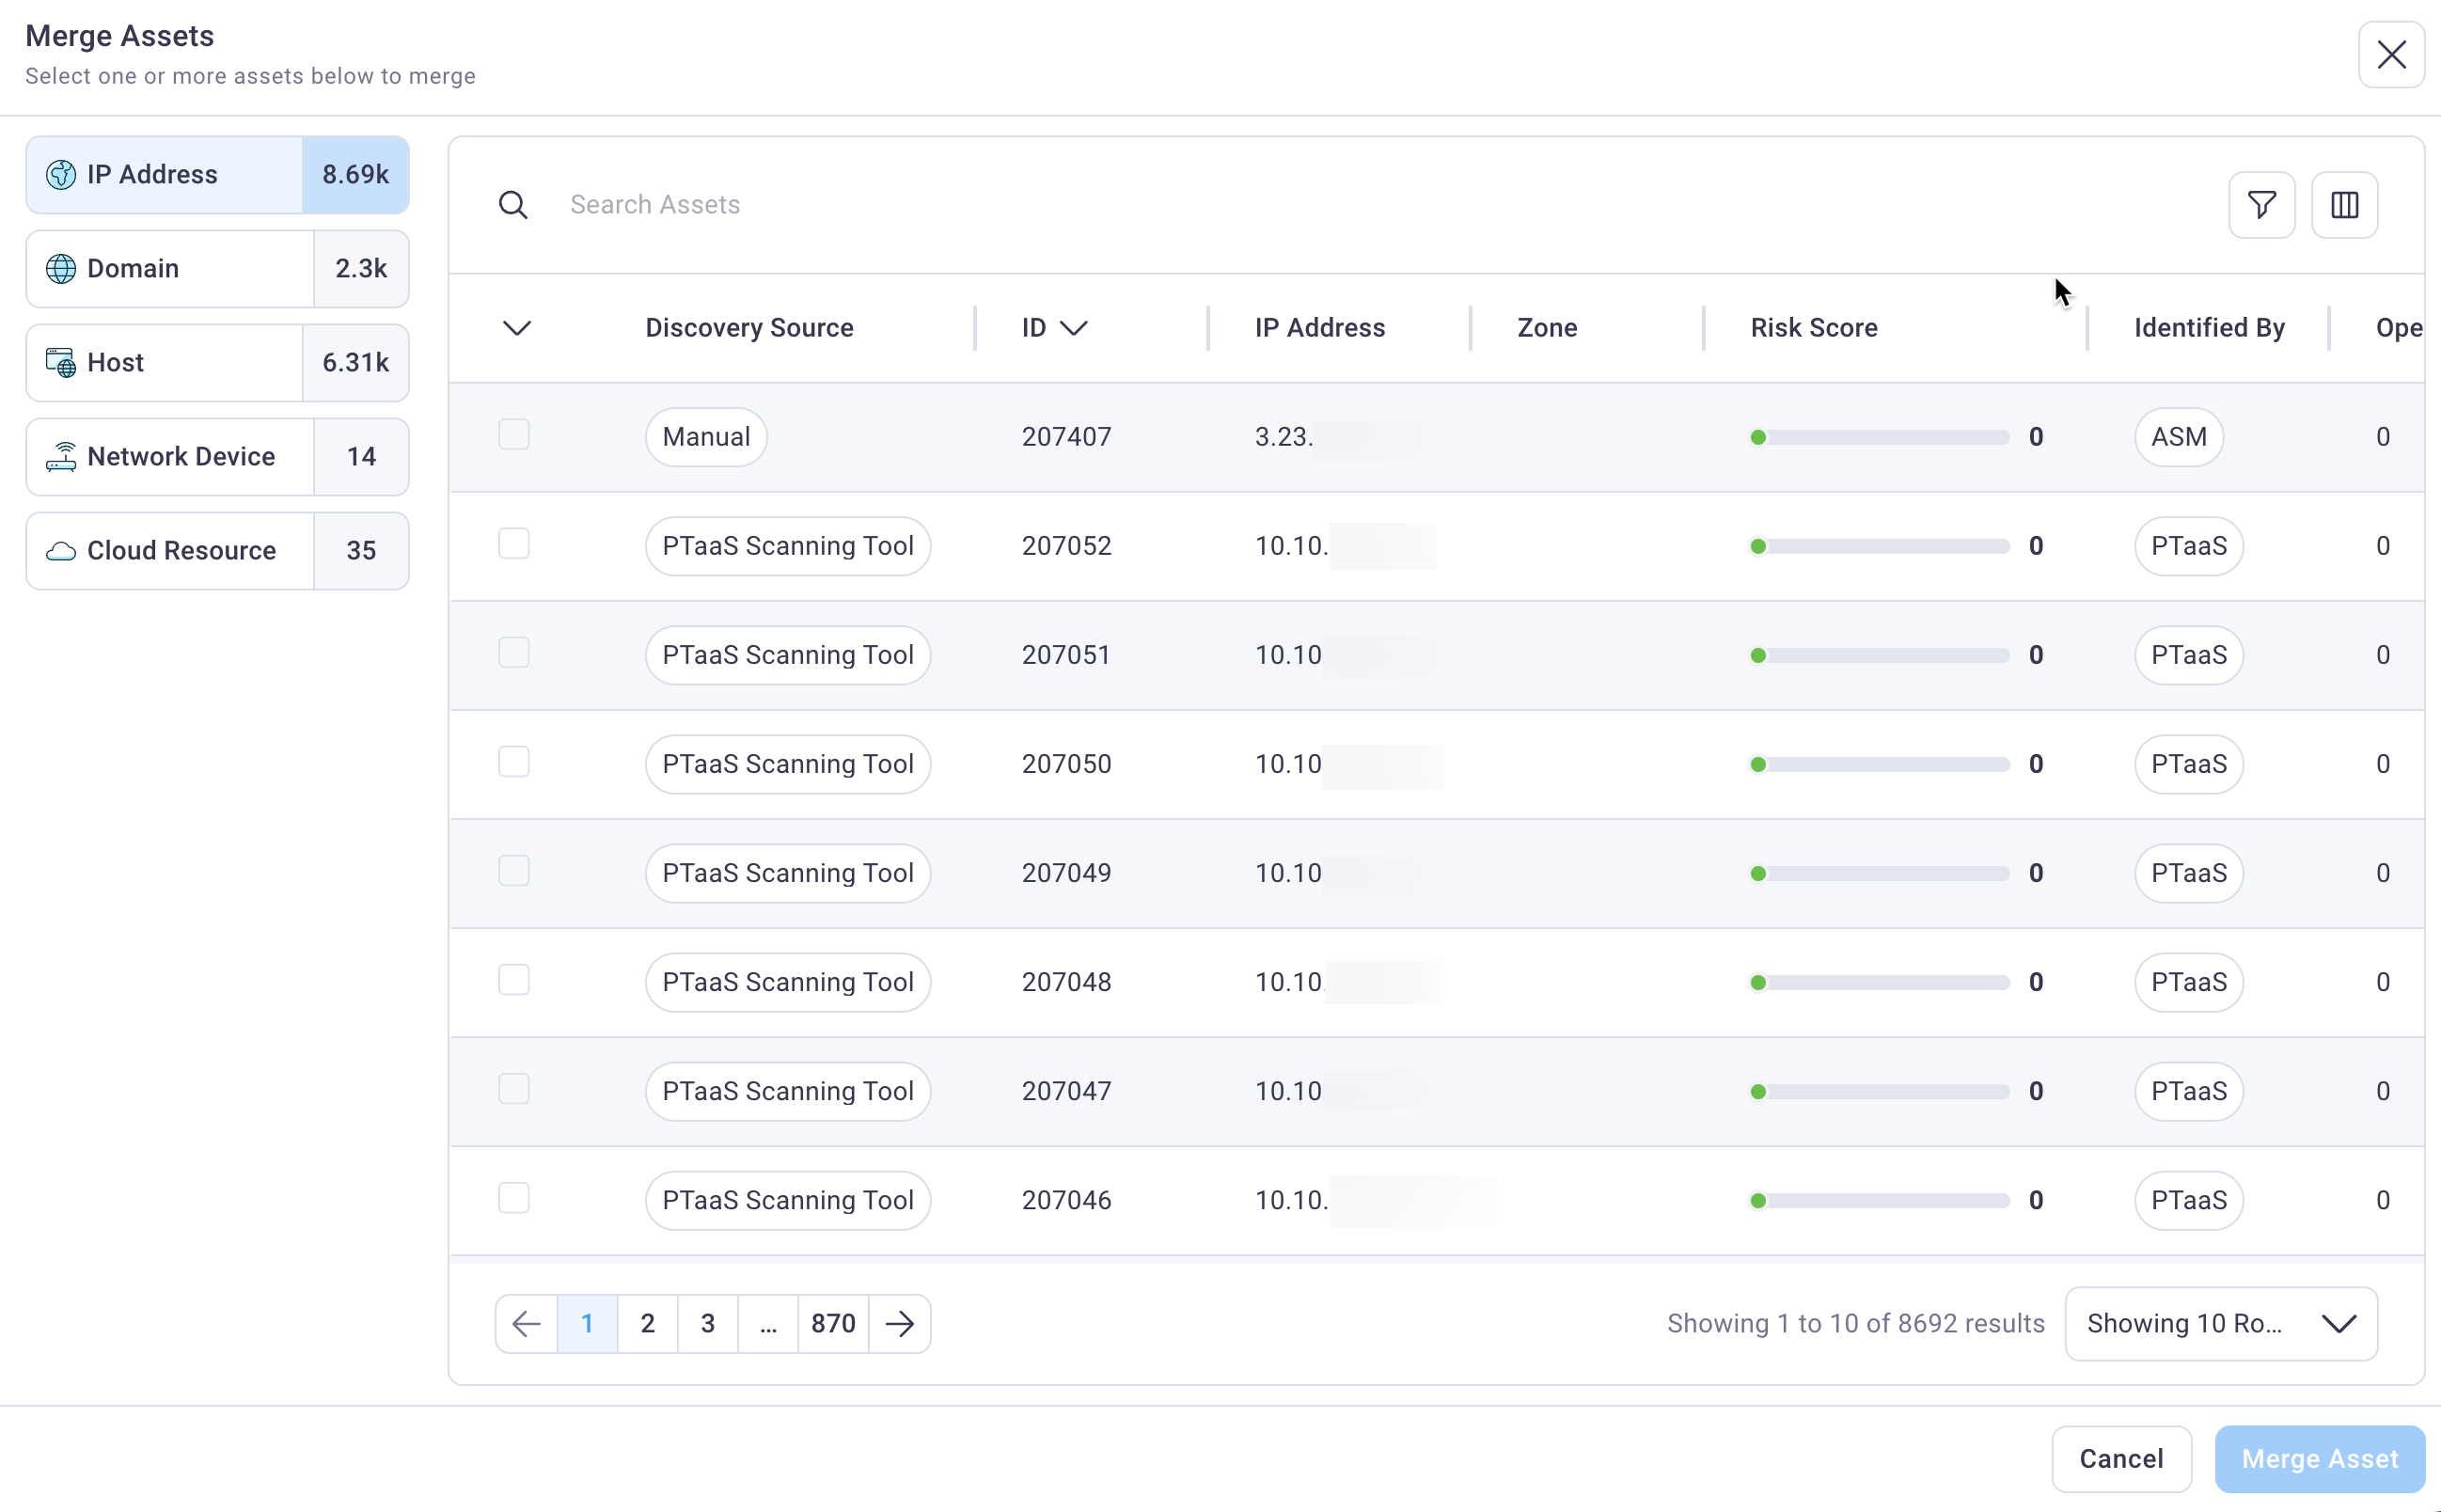Select the IP Address asset type
The image size is (2441, 1512).
pyautogui.click(x=217, y=174)
